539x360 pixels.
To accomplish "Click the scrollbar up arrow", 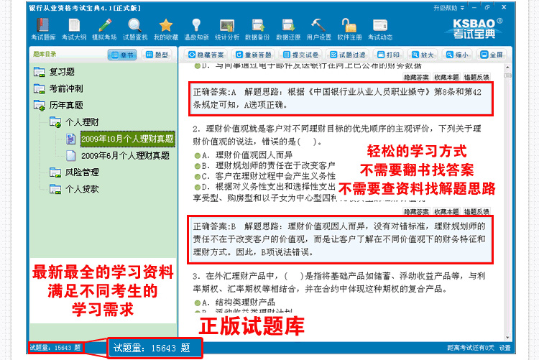I will click(x=507, y=68).
